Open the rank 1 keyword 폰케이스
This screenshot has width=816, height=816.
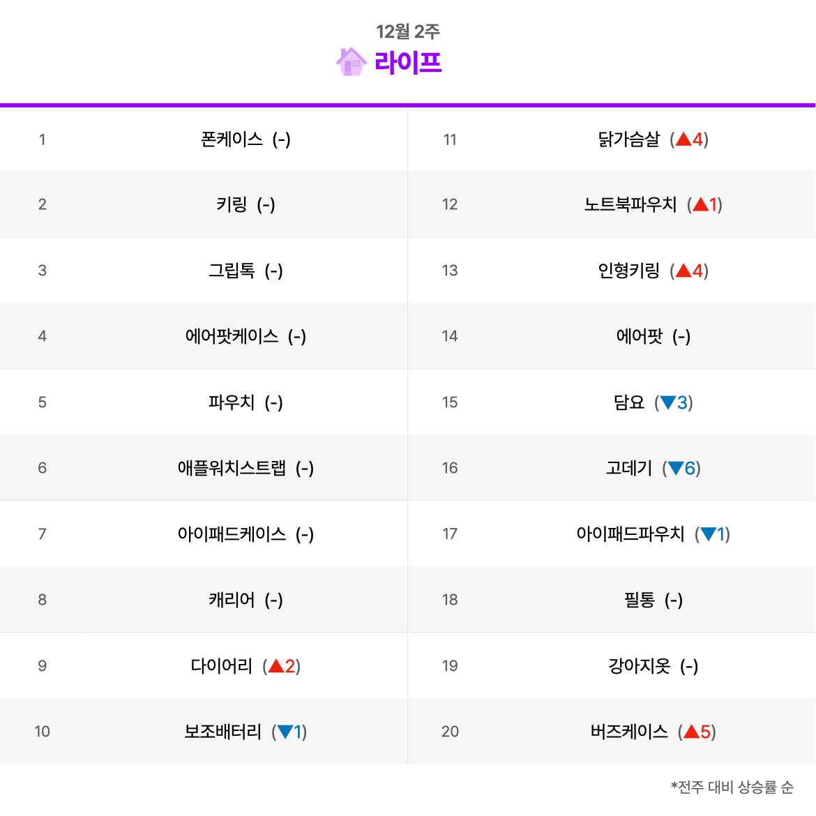click(232, 139)
